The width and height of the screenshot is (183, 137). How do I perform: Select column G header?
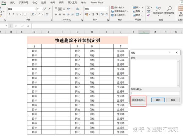point(77,32)
